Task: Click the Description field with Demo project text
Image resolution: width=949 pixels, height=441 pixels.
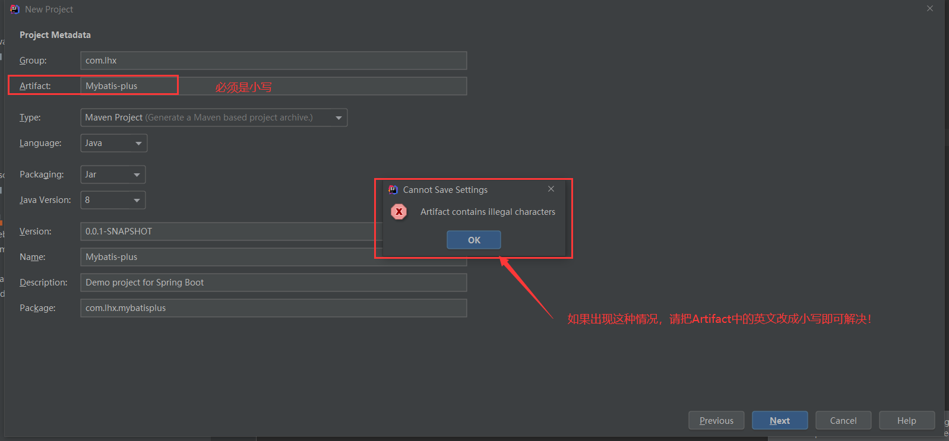Action: [274, 283]
